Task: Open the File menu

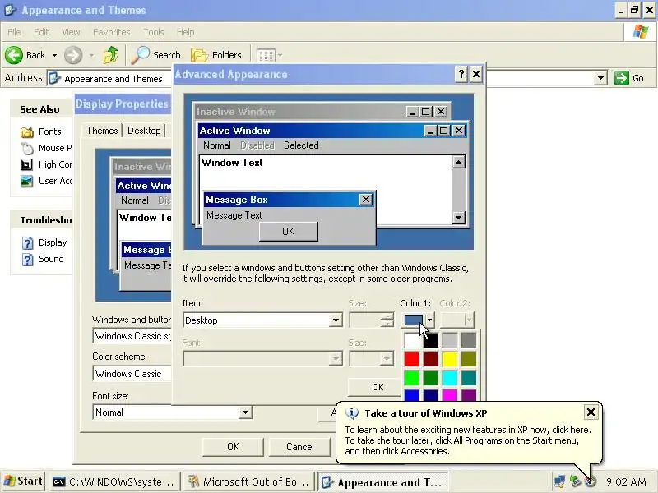Action: click(14, 32)
